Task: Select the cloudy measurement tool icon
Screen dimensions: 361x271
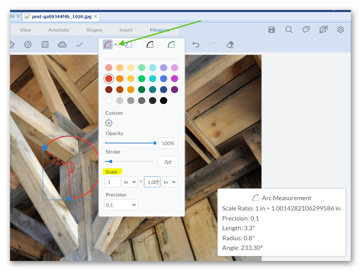Action: click(x=62, y=45)
